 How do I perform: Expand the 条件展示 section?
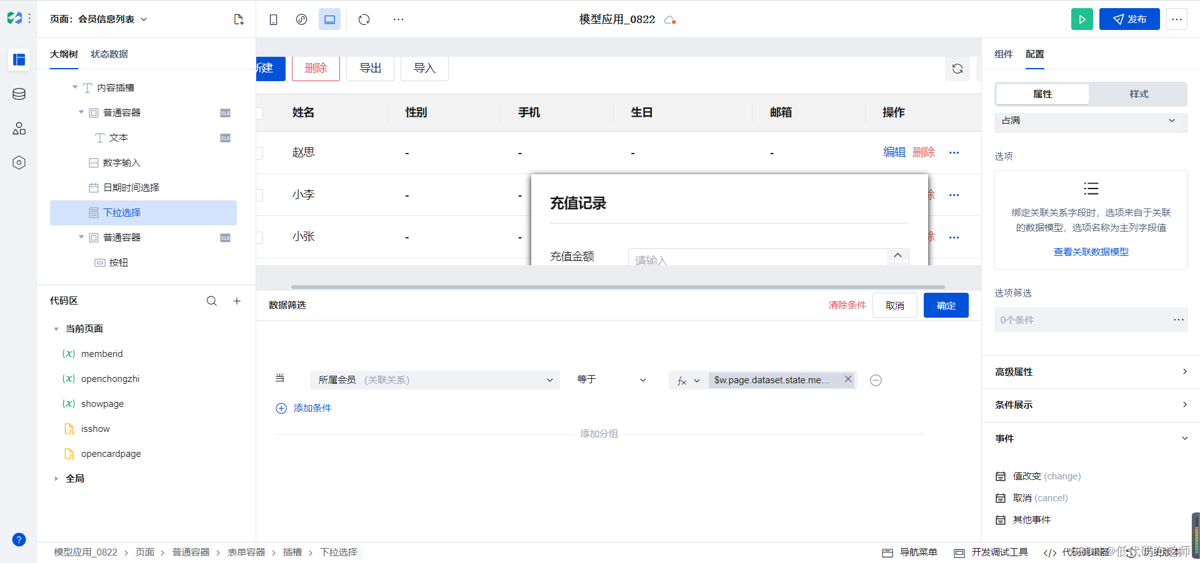1091,405
